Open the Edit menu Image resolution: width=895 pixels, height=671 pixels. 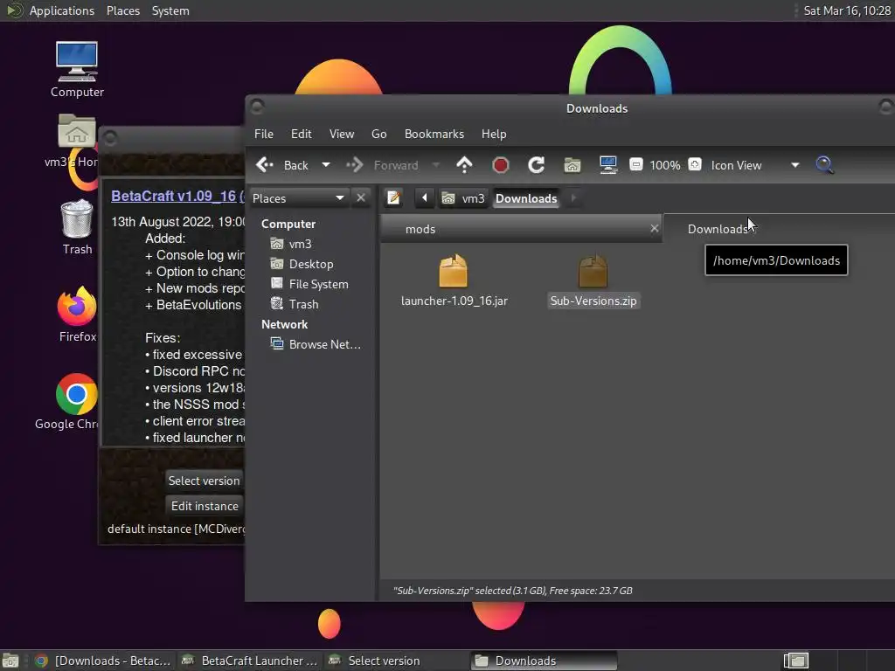[x=301, y=134]
